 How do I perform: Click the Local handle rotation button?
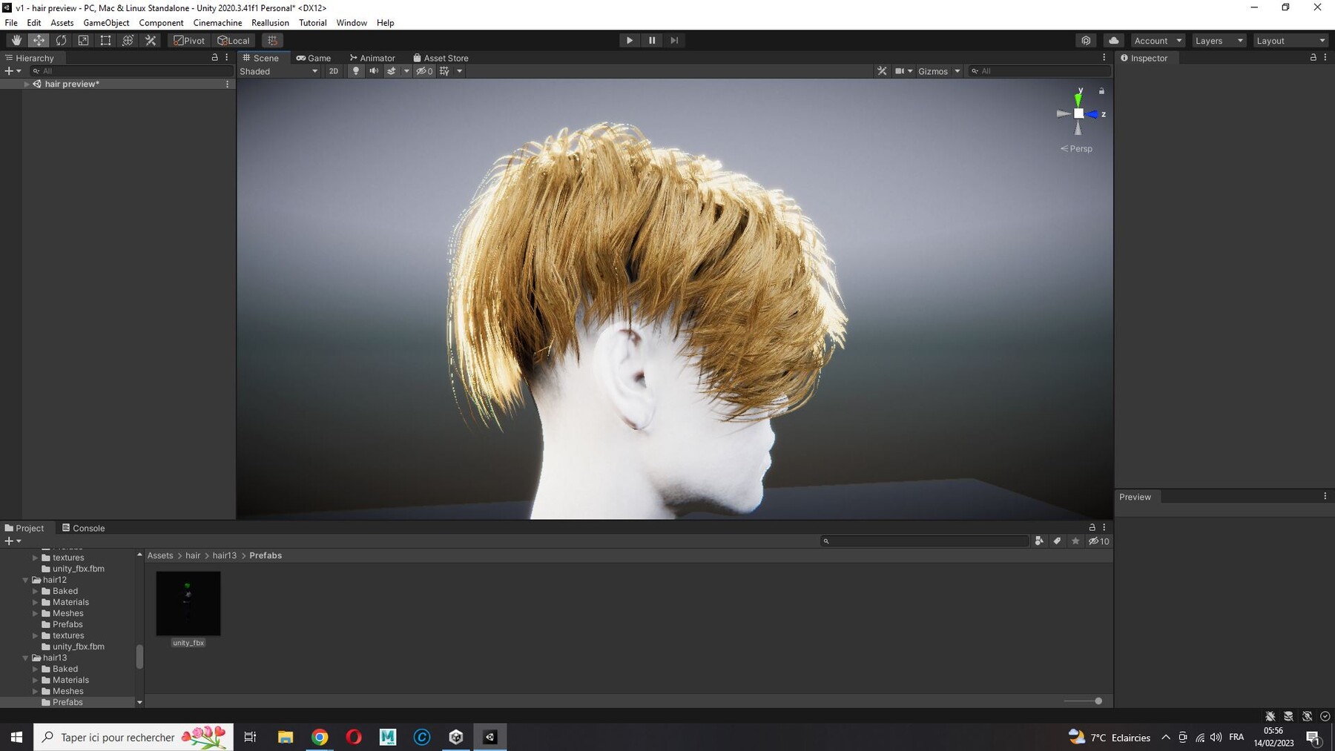click(234, 41)
